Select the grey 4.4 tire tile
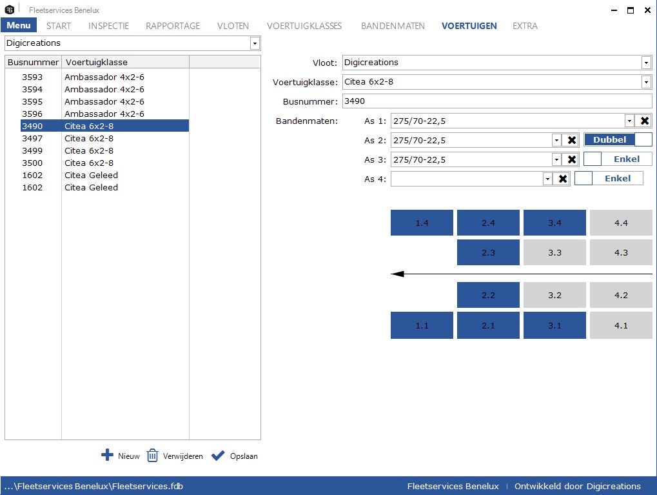Screen dimensions: 657x495 (621, 223)
